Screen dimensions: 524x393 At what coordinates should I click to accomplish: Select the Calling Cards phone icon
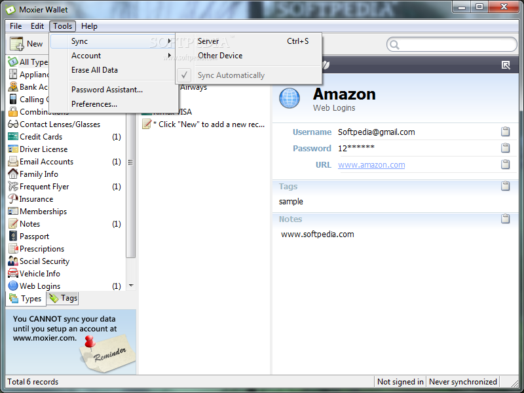pos(13,100)
